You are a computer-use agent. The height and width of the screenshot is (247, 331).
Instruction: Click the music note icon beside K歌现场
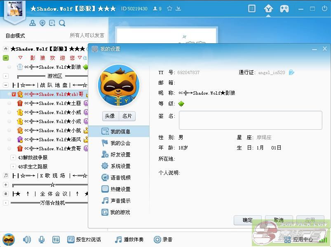[6, 175]
